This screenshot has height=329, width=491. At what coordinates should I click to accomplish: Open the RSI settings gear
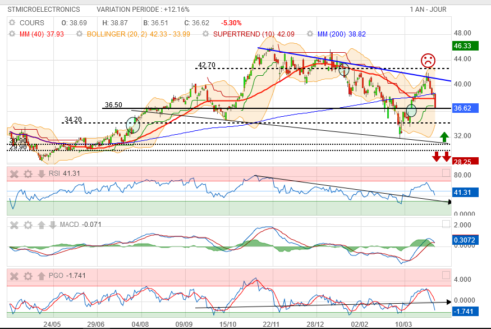tap(28, 173)
